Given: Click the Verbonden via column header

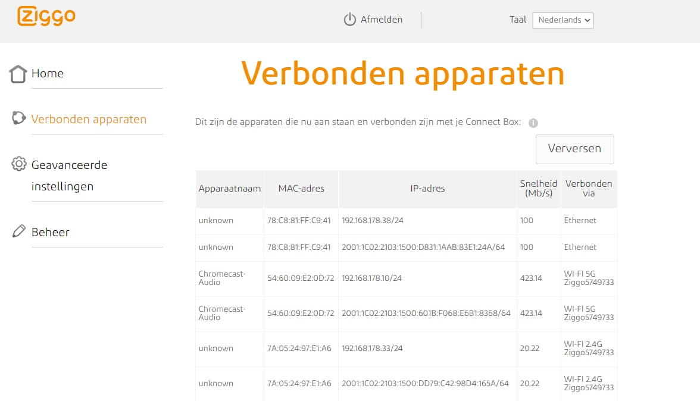Looking at the screenshot, I should [x=588, y=189].
